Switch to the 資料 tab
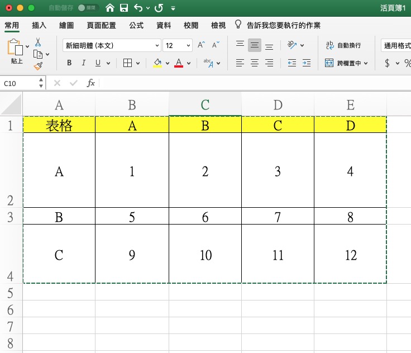This screenshot has height=353, width=411. [x=164, y=26]
